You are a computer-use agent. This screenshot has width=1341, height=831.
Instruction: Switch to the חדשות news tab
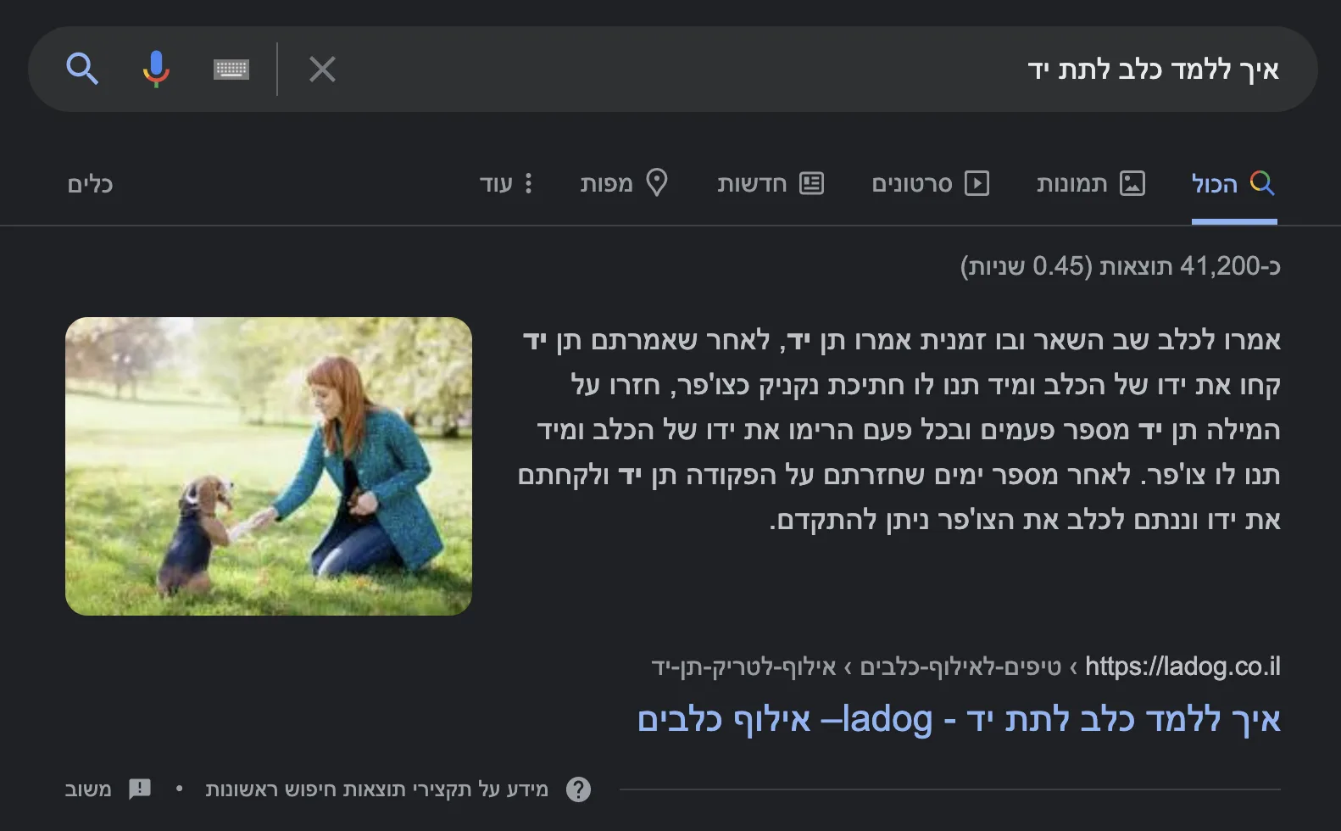click(771, 183)
